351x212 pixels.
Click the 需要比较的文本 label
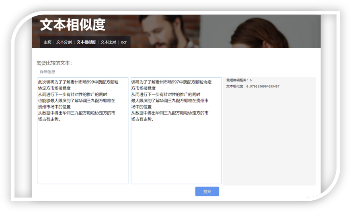pyautogui.click(x=54, y=63)
